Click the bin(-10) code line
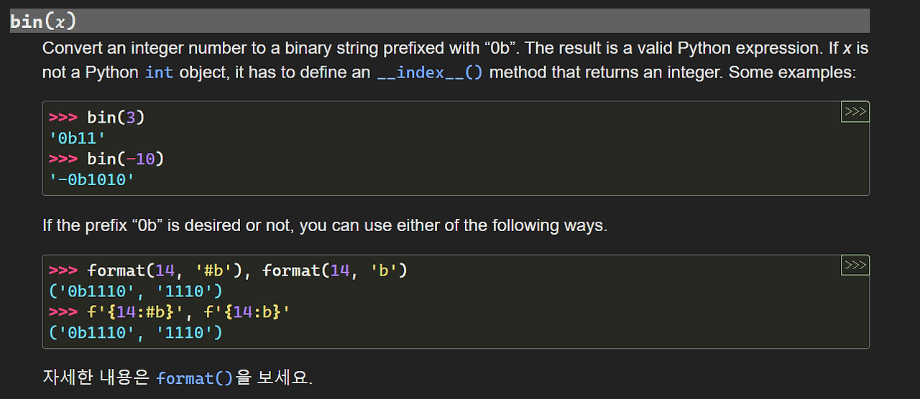920x399 pixels. click(x=125, y=158)
